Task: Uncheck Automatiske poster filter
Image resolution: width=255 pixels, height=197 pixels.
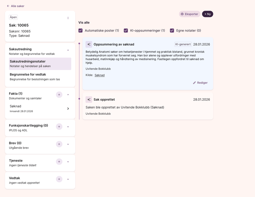Action: tap(81, 30)
